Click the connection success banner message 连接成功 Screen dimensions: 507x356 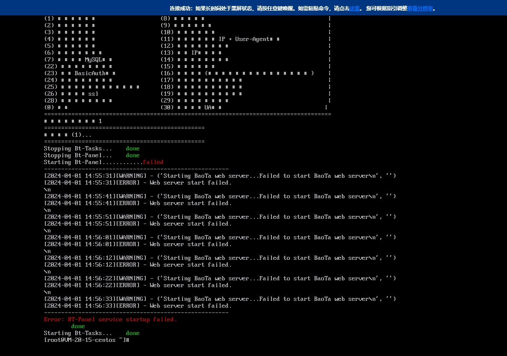click(x=181, y=9)
